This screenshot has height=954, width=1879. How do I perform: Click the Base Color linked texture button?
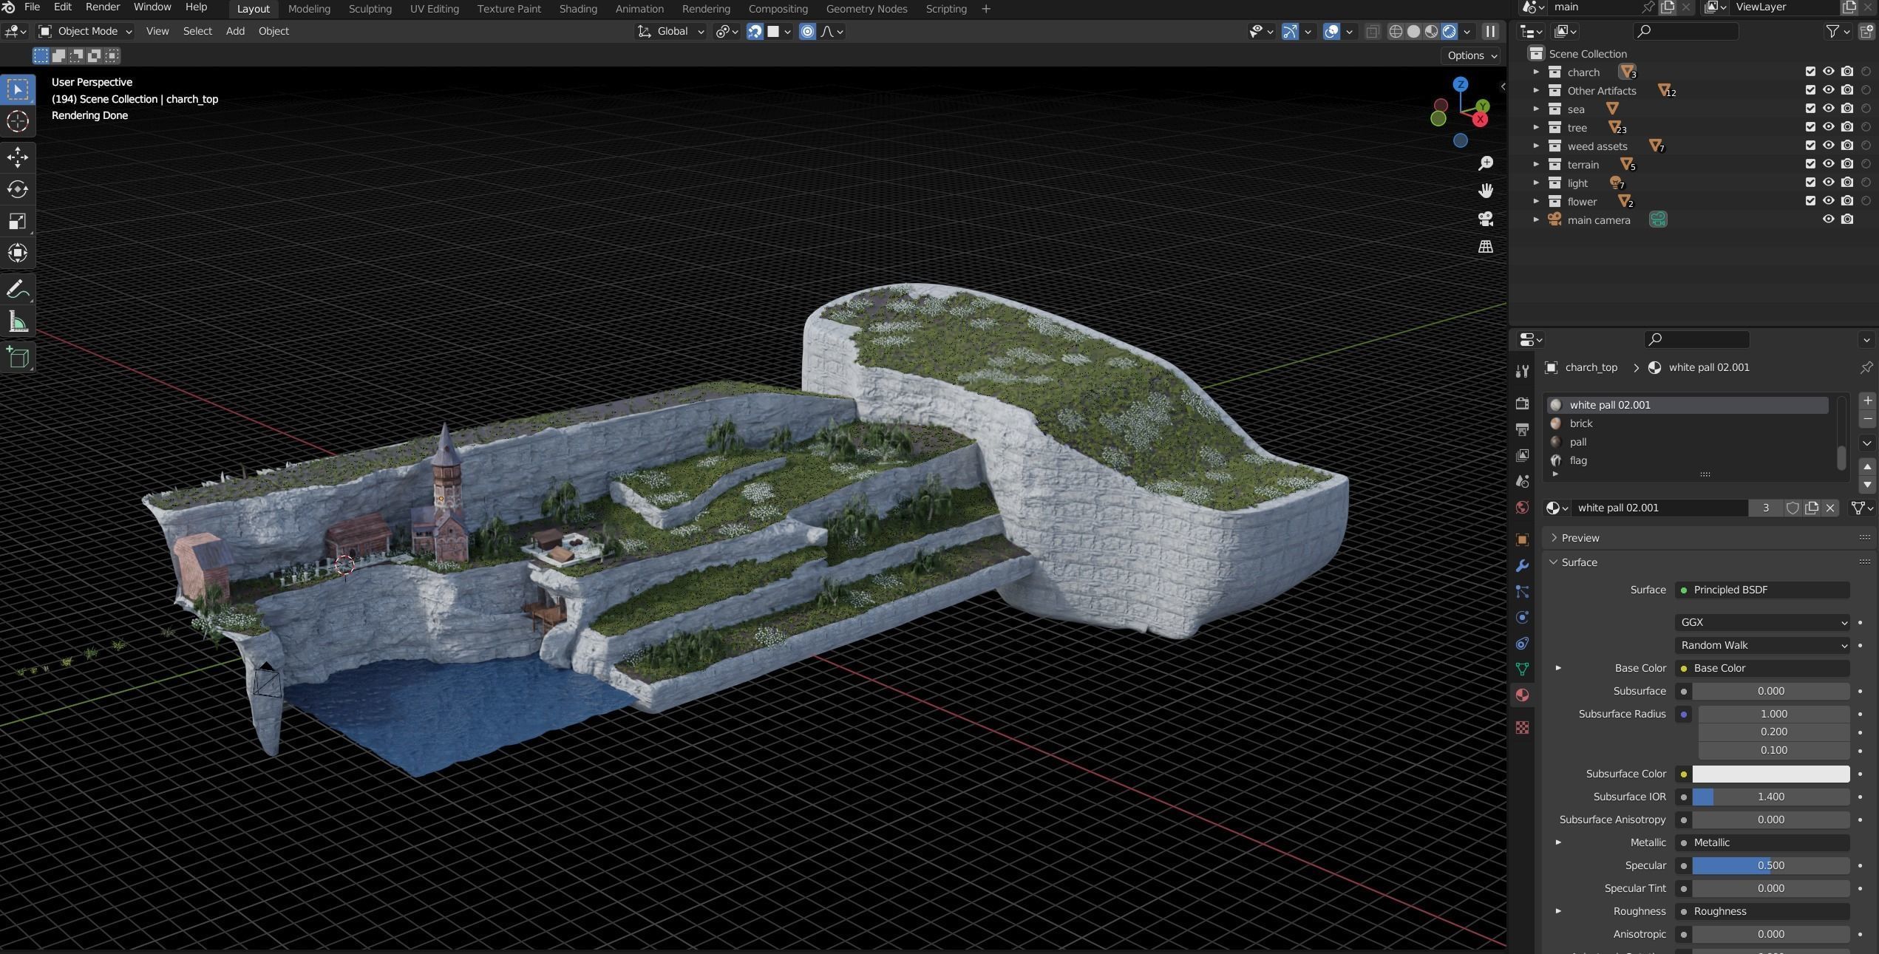(1762, 668)
